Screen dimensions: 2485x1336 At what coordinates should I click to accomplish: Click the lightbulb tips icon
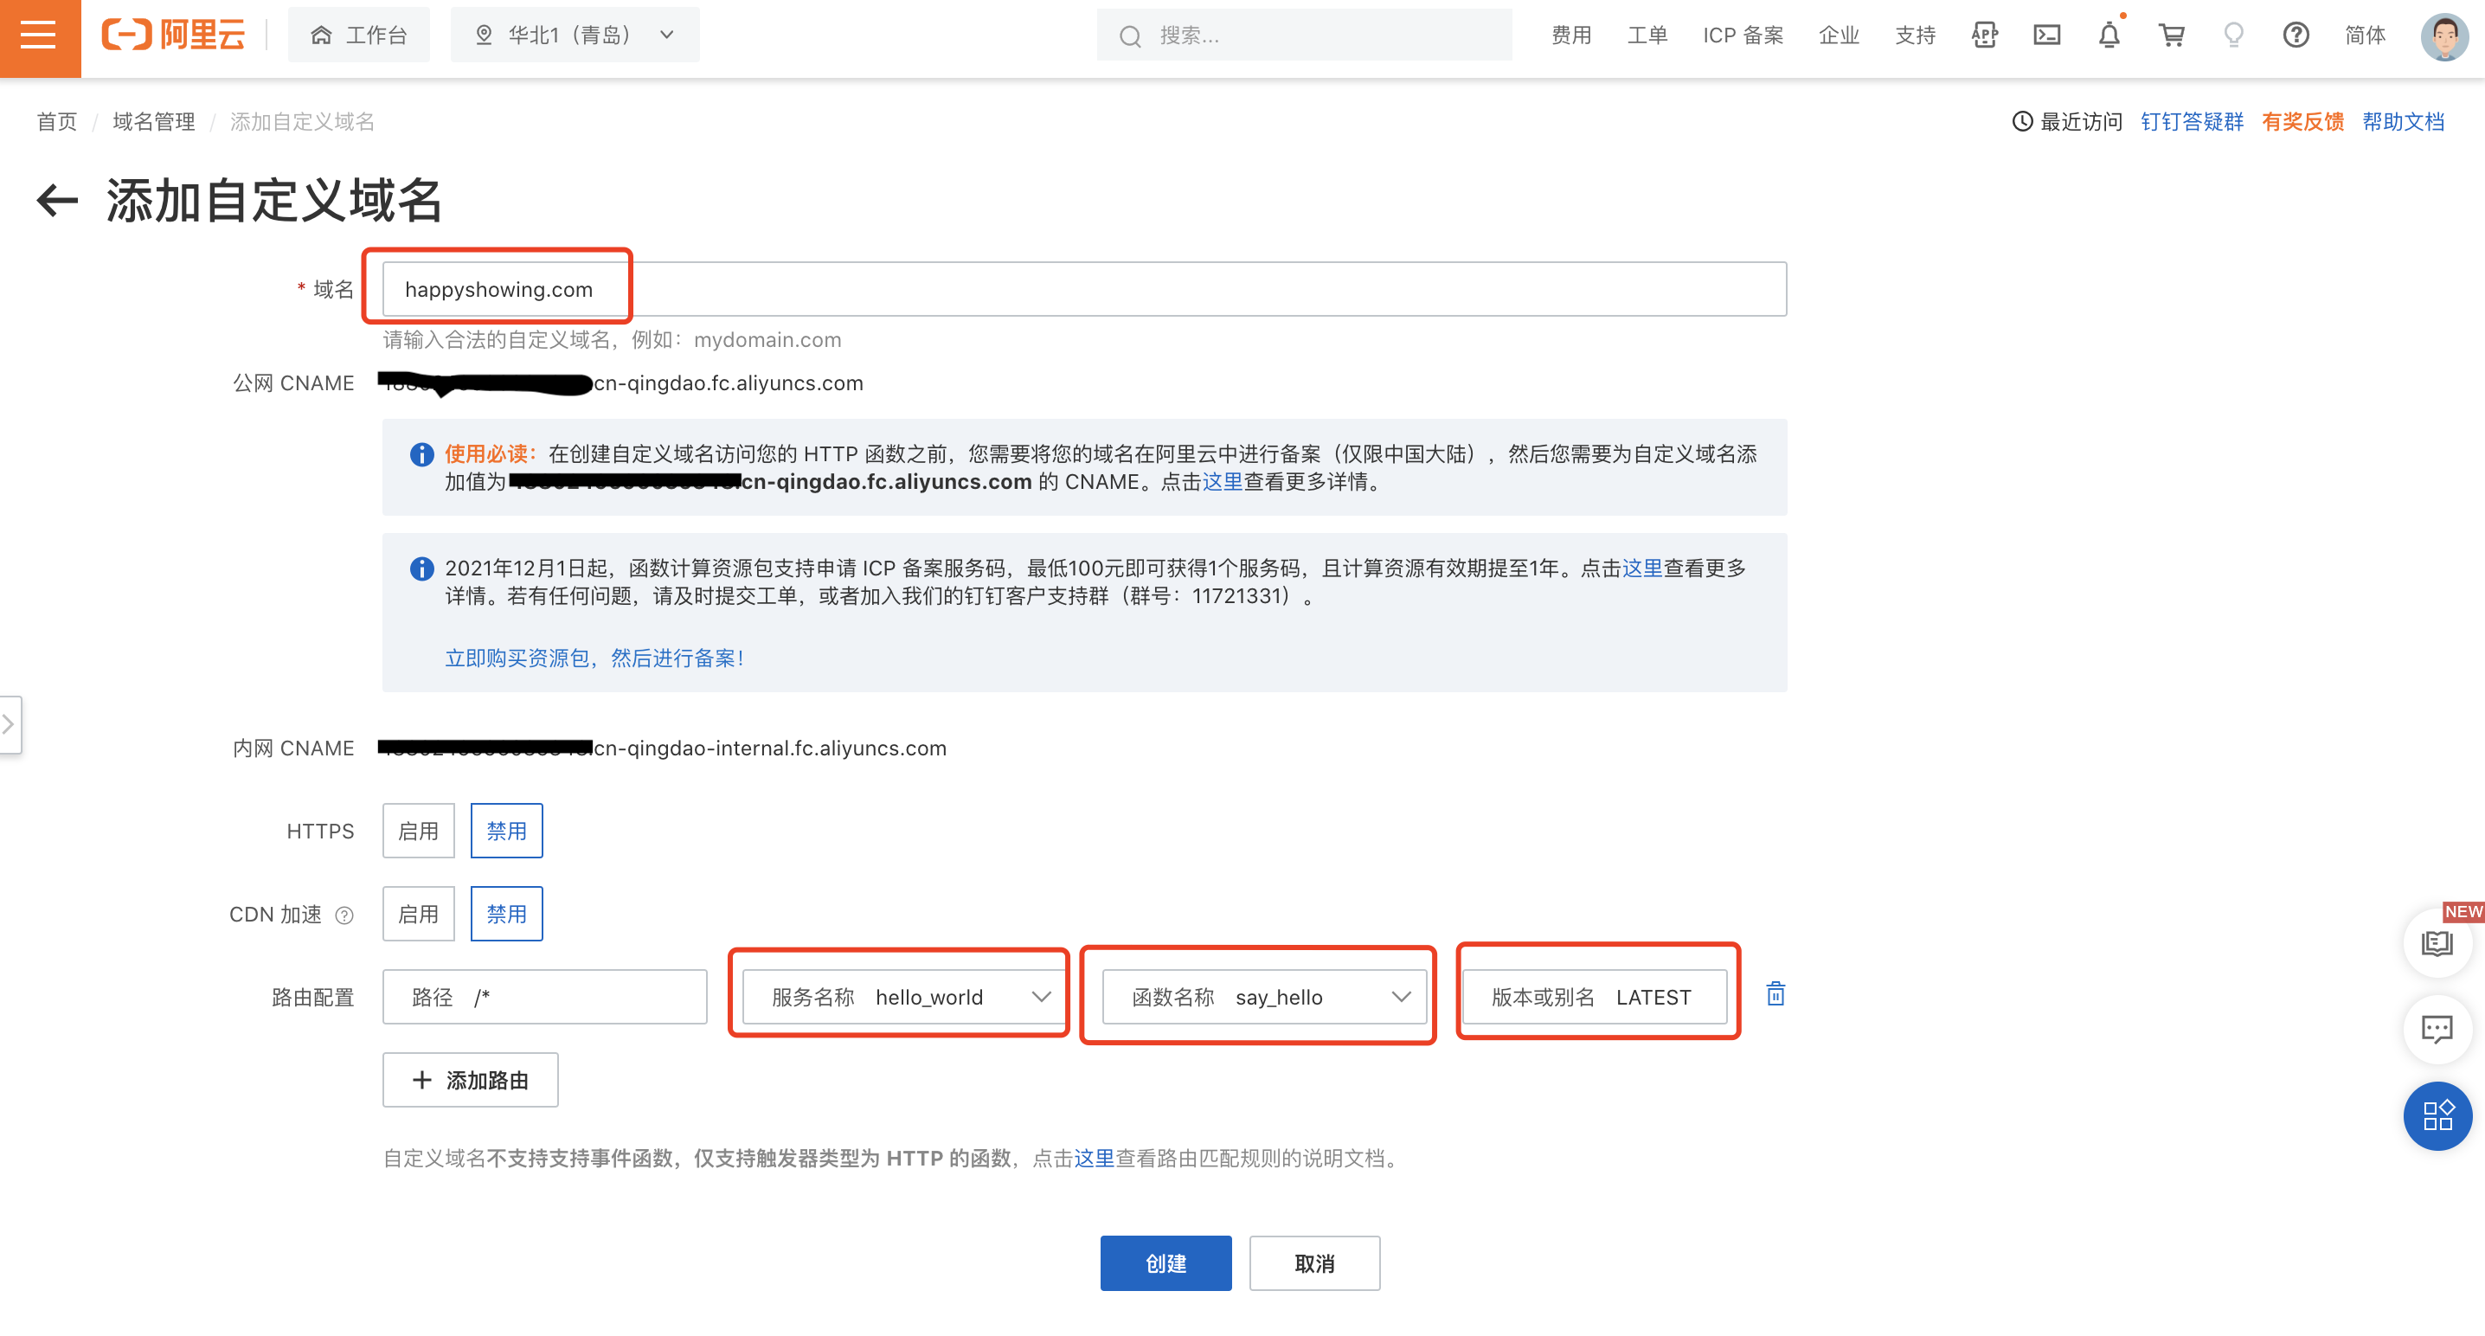[2233, 35]
